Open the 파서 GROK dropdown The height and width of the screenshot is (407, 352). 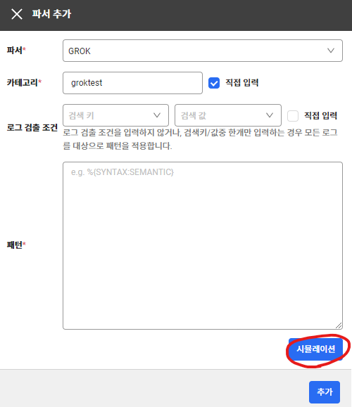[x=203, y=51]
